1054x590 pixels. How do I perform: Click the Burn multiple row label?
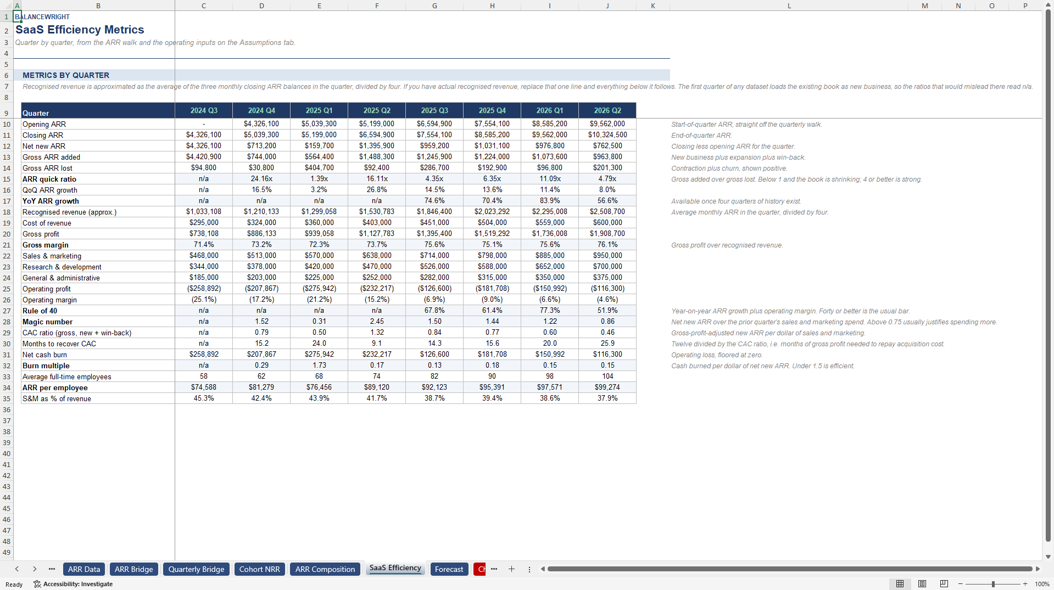pyautogui.click(x=46, y=366)
